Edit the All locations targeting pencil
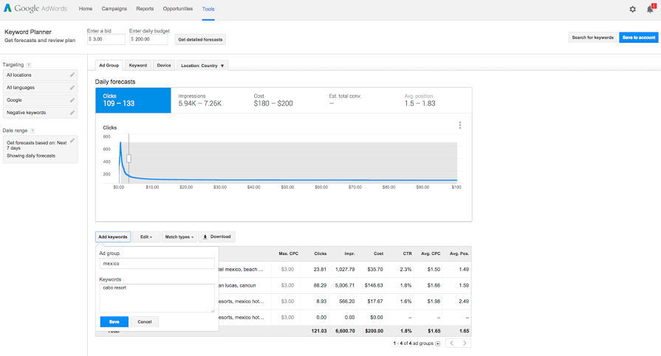The height and width of the screenshot is (356, 661). 72,74
